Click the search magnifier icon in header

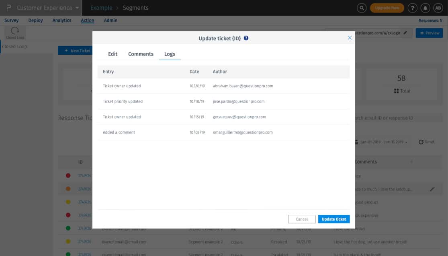[362, 8]
